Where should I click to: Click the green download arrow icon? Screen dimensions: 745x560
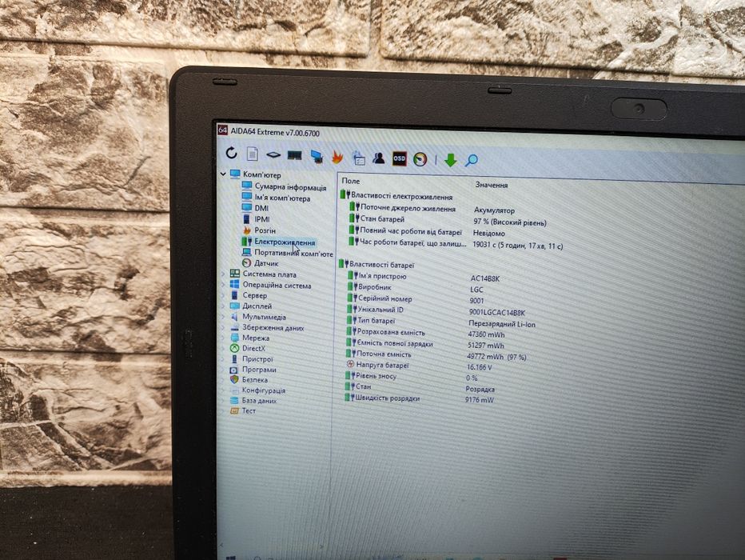coord(450,160)
